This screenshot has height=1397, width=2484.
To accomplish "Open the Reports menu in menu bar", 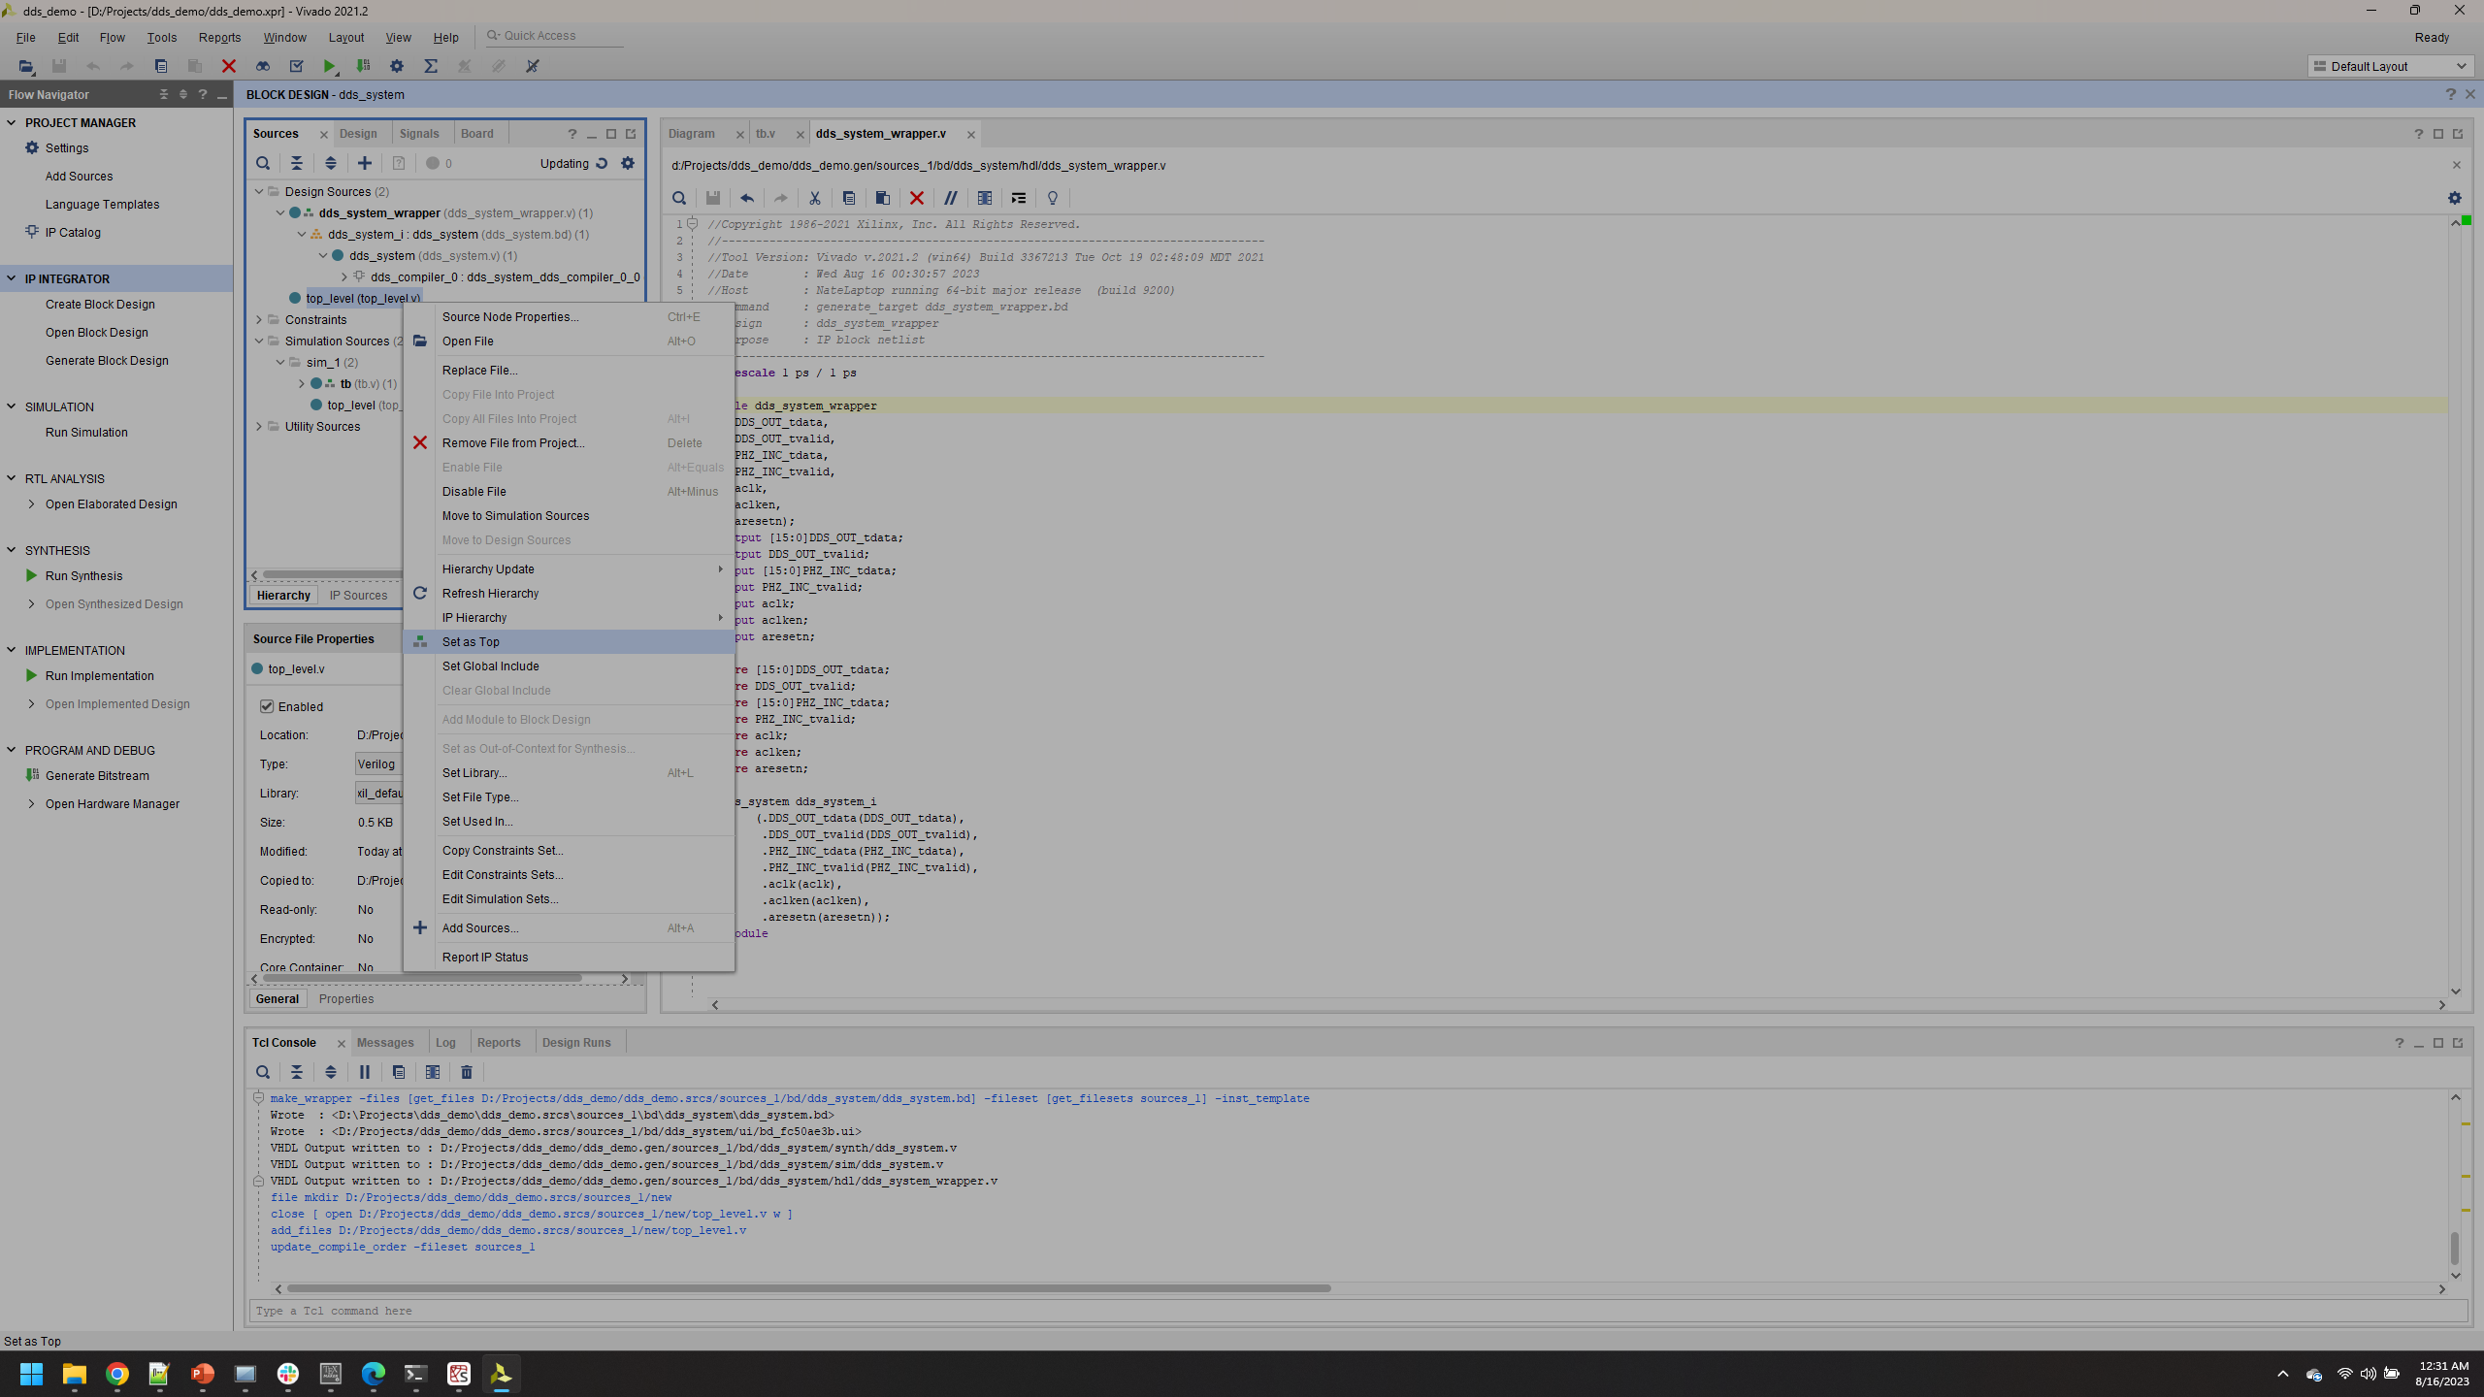I will click(x=219, y=38).
